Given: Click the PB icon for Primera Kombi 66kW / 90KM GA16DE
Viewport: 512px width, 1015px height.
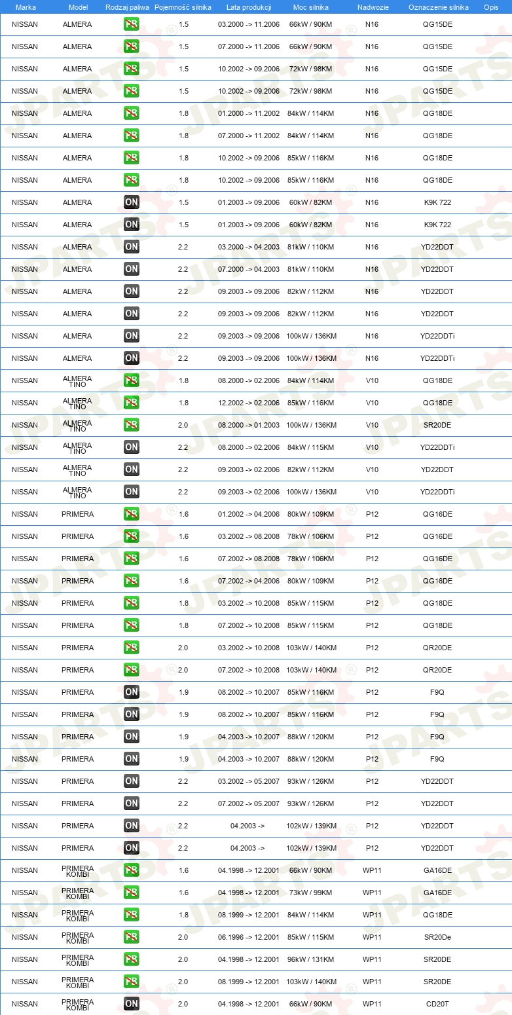Looking at the screenshot, I should pyautogui.click(x=132, y=870).
